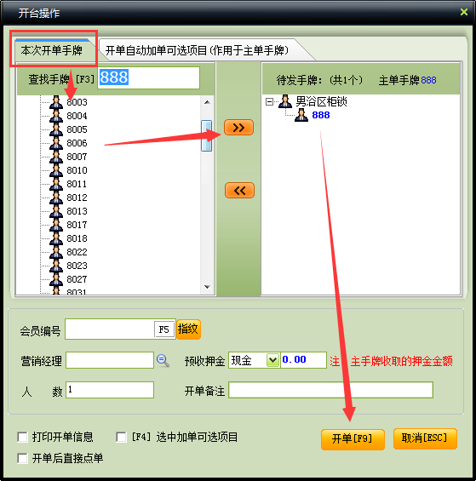Click the list scrollbar's down arrow
476x481 pixels.
207,287
